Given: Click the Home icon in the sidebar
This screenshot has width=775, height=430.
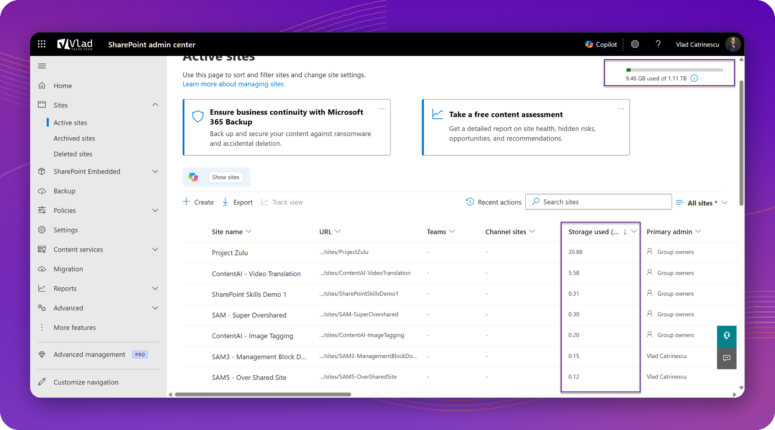Looking at the screenshot, I should (42, 86).
